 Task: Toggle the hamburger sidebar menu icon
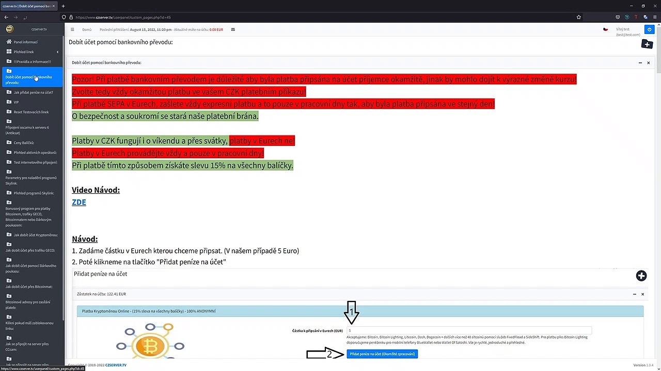click(x=72, y=29)
